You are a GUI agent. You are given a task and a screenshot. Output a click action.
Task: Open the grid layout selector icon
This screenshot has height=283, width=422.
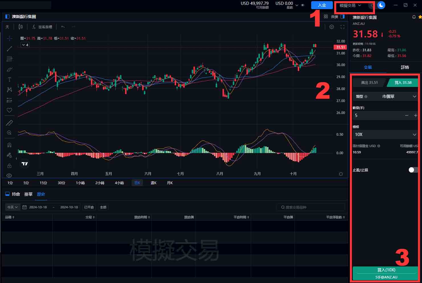tap(326, 17)
